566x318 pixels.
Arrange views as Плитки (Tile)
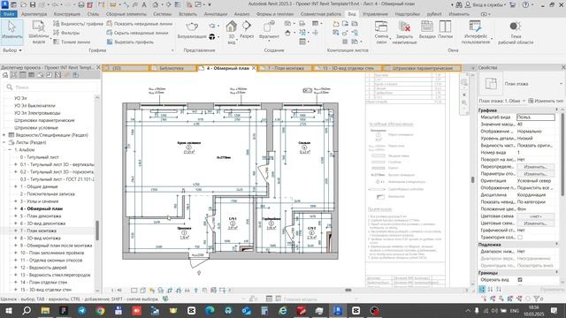[445, 30]
